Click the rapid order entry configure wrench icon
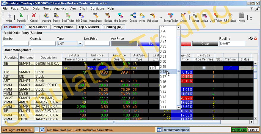 251,38
